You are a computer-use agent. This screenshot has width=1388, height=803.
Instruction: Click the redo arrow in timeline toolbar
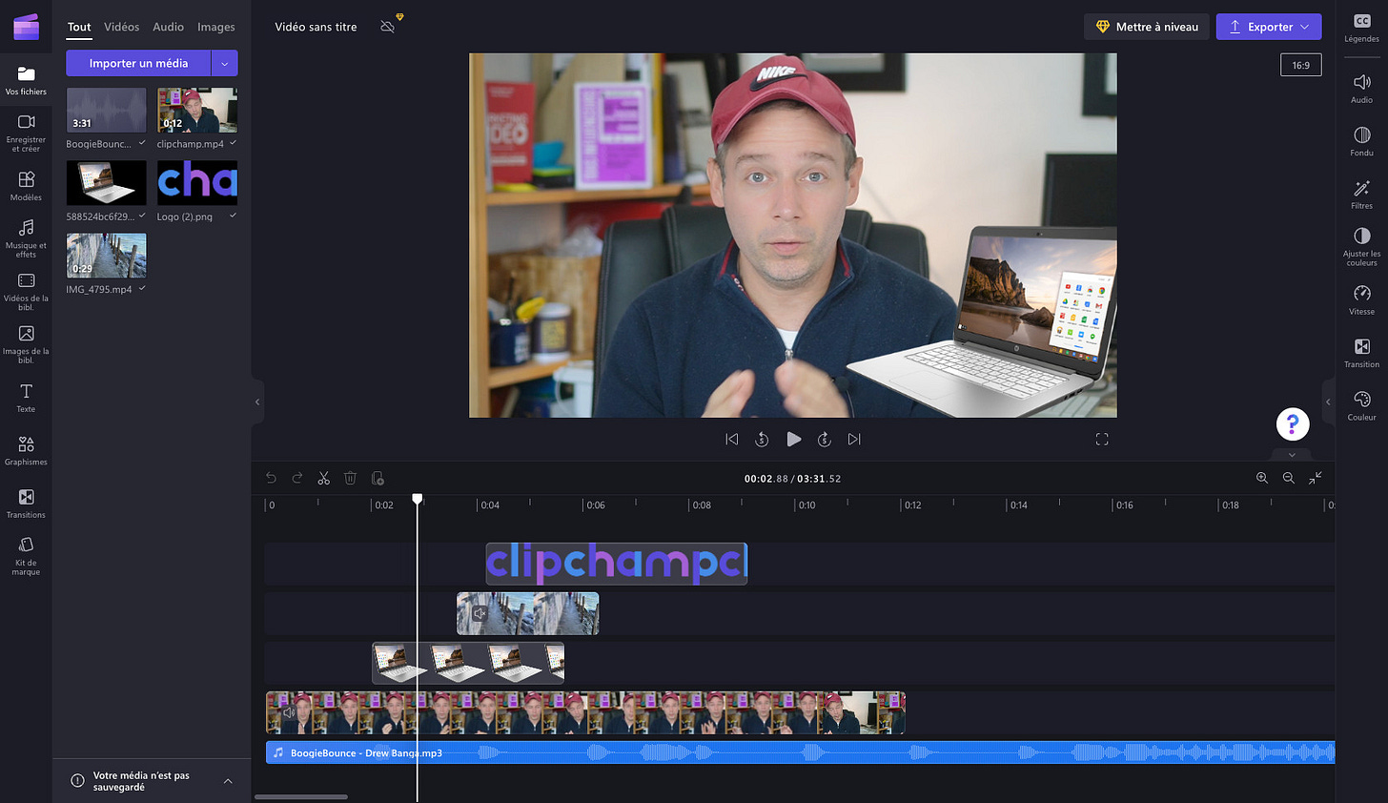click(297, 478)
